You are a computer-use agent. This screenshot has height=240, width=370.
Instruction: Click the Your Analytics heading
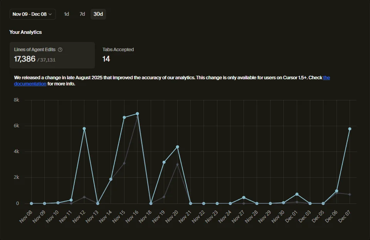26,32
